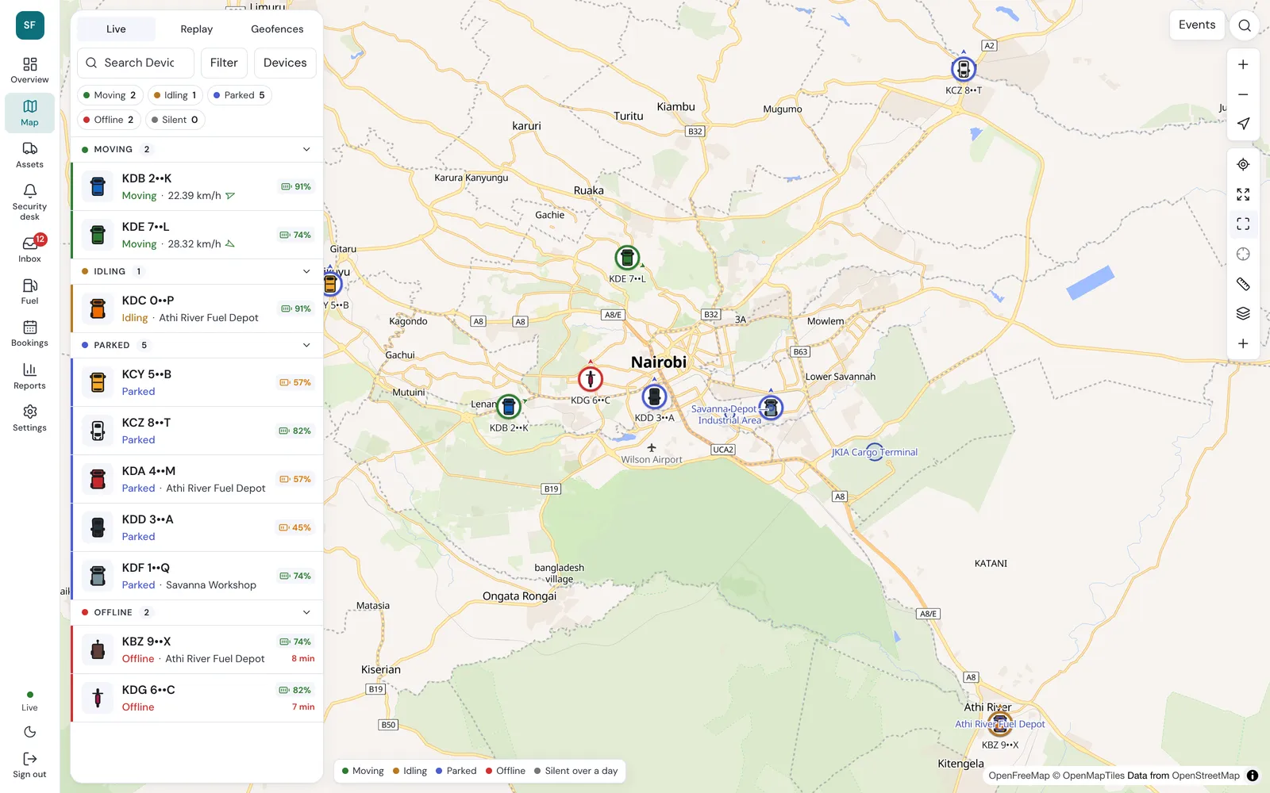The image size is (1270, 793).
Task: Open the Inbox with 12 notifications
Action: pos(29,249)
